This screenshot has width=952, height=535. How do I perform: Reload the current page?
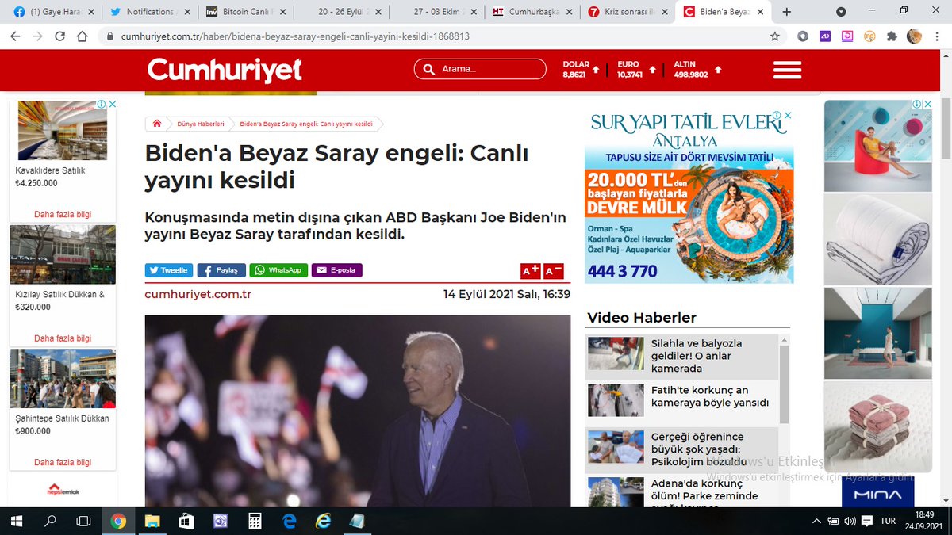click(59, 36)
